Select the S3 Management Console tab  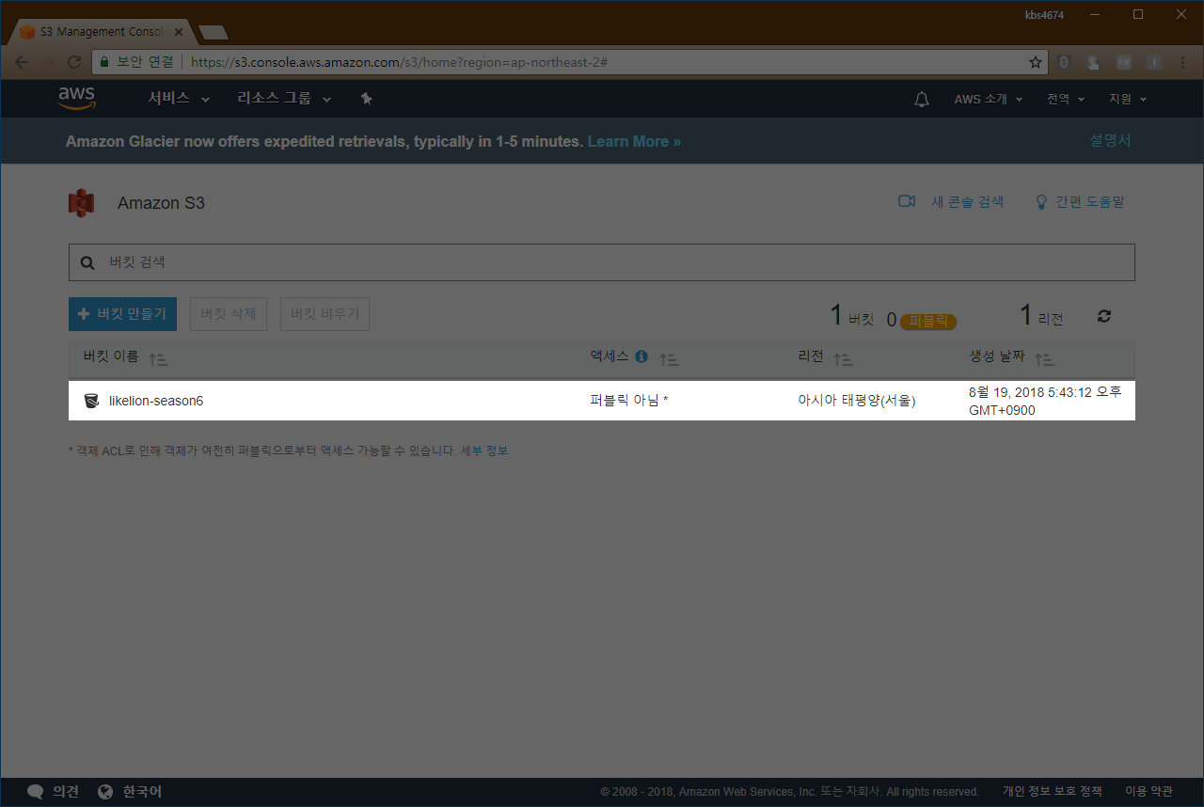click(100, 32)
